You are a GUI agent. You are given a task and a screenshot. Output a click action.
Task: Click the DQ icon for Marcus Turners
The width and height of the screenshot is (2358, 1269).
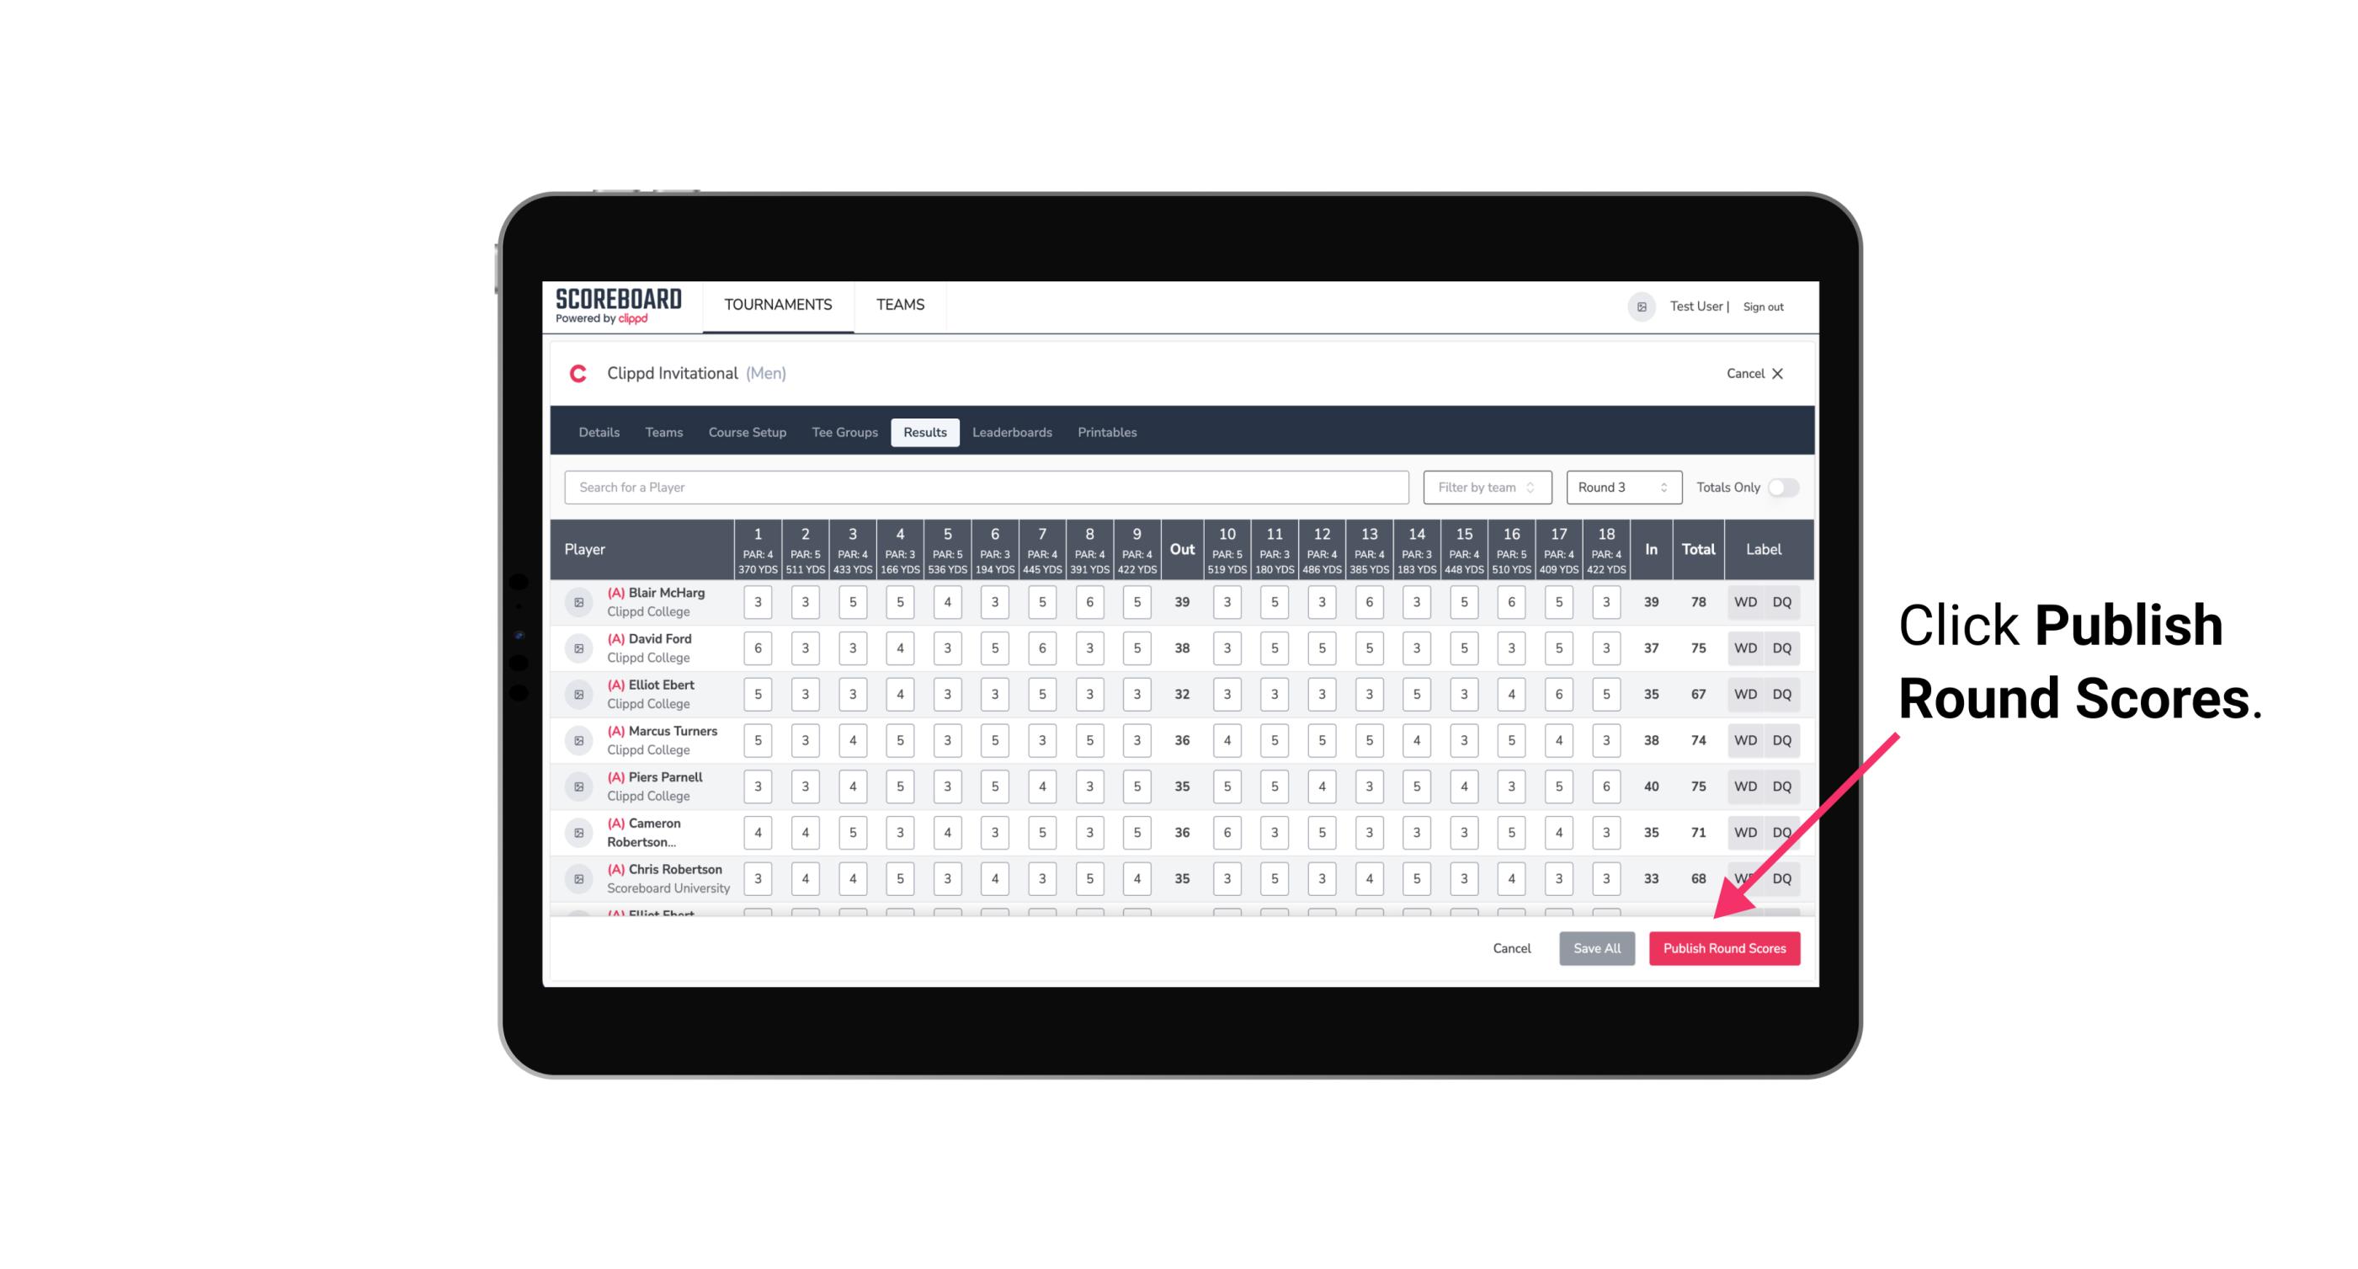point(1783,741)
